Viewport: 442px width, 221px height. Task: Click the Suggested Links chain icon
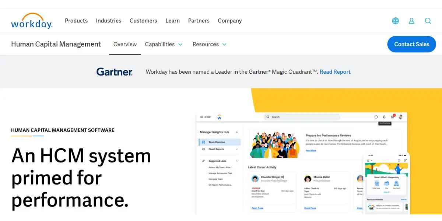(204, 161)
